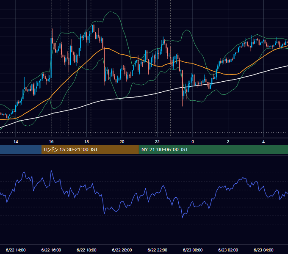
Task: Click the 6/23 02:00 date label
Action: pos(228,250)
